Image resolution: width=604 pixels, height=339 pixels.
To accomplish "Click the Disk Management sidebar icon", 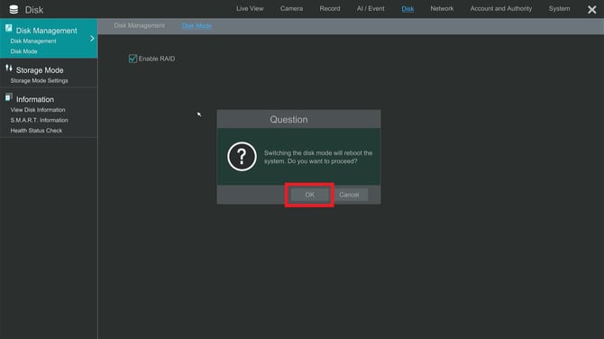I will click(x=8, y=28).
